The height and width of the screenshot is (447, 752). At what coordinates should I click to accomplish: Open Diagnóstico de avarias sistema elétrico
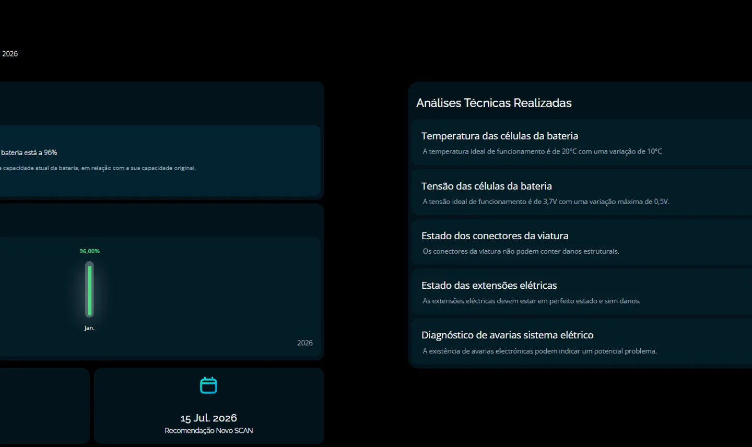click(507, 335)
